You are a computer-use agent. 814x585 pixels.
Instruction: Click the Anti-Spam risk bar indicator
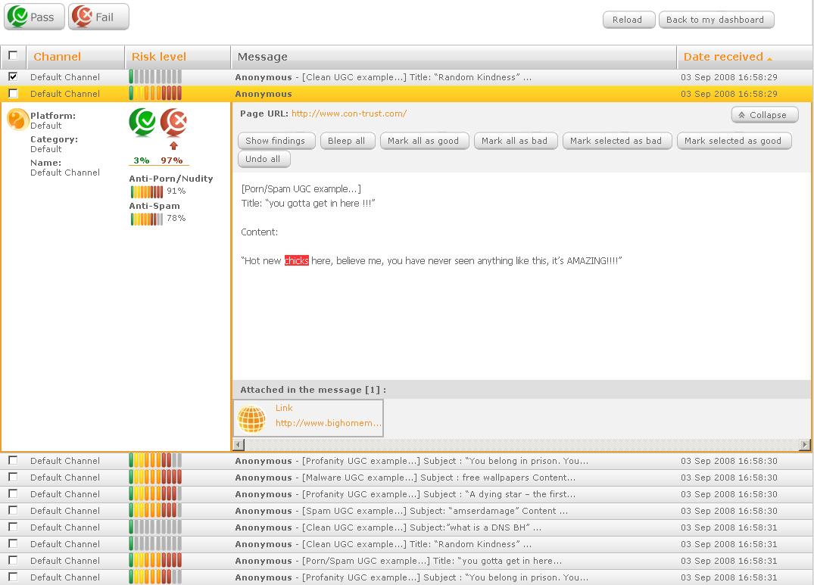point(147,219)
